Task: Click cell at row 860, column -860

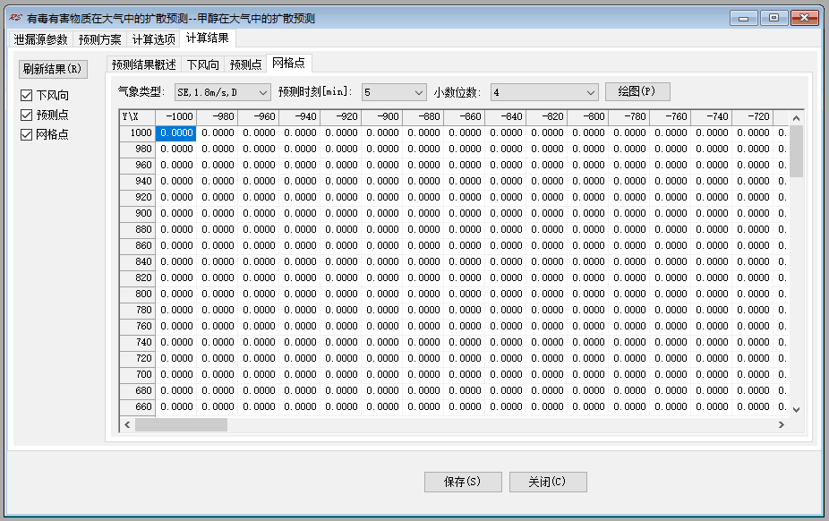Action: [465, 245]
